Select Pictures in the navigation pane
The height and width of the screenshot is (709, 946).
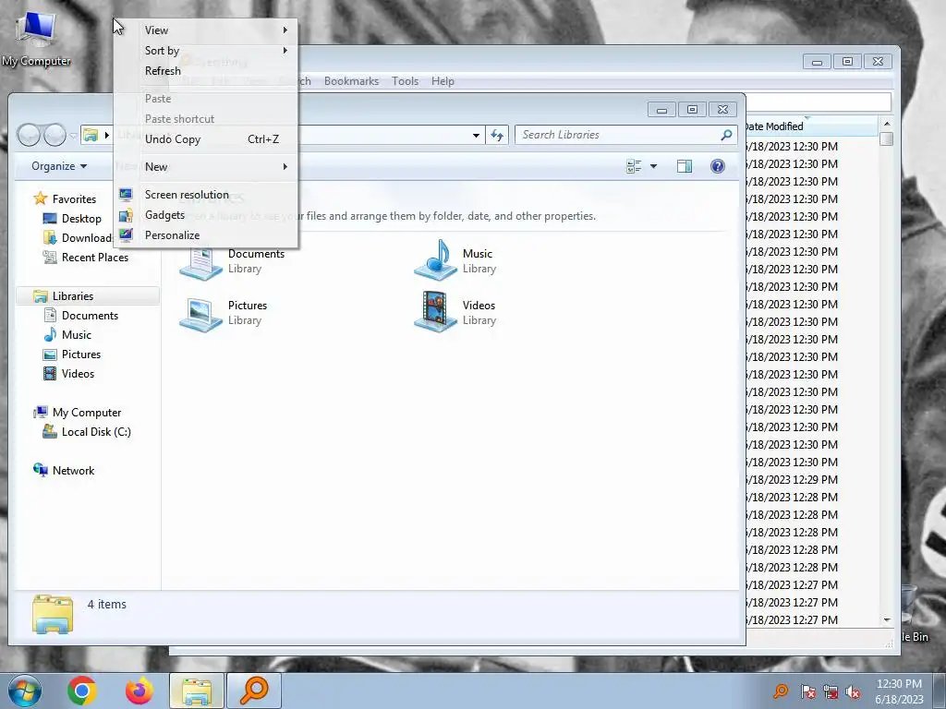(81, 354)
